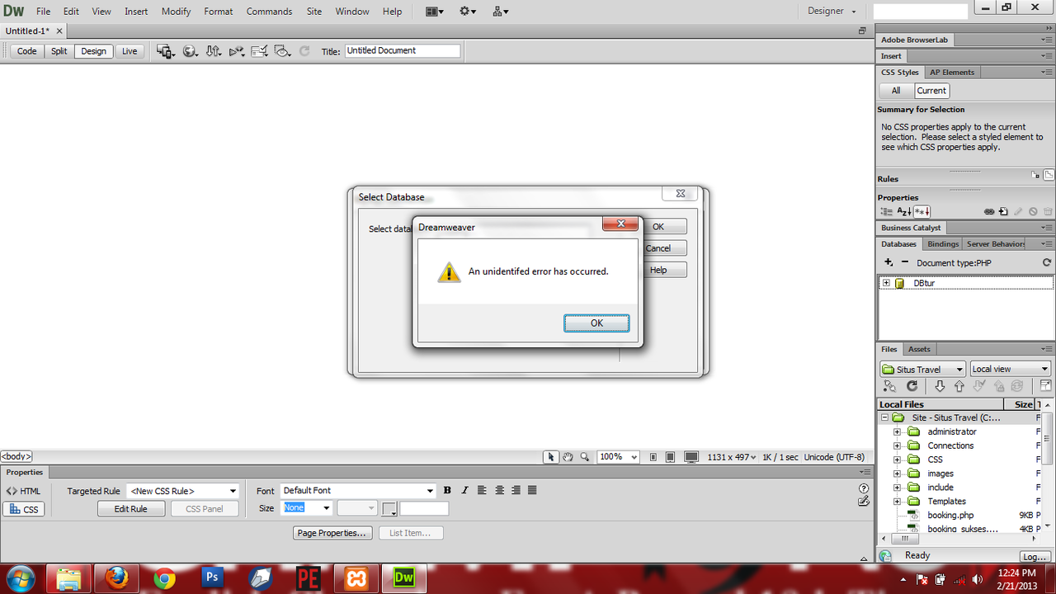Open File Management arrows icon
The height and width of the screenshot is (594, 1056).
tap(213, 51)
